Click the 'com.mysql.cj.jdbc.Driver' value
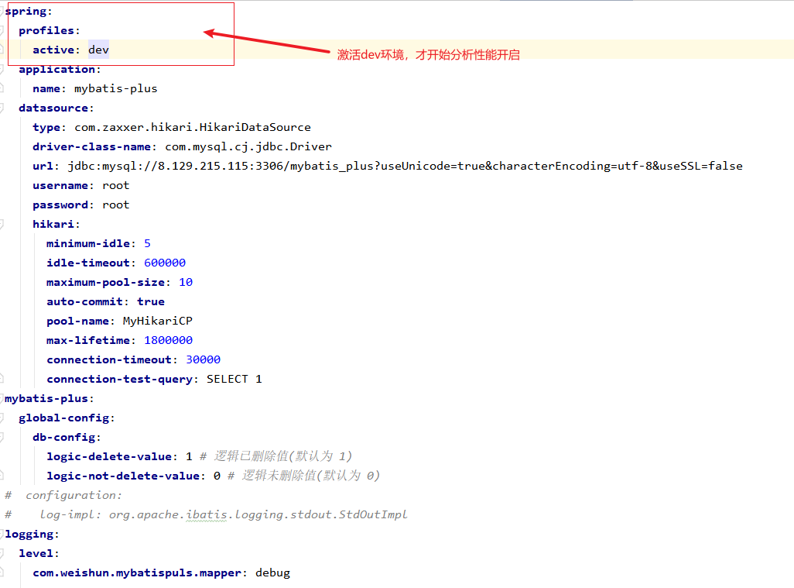Image resolution: width=794 pixels, height=588 pixels. click(248, 146)
